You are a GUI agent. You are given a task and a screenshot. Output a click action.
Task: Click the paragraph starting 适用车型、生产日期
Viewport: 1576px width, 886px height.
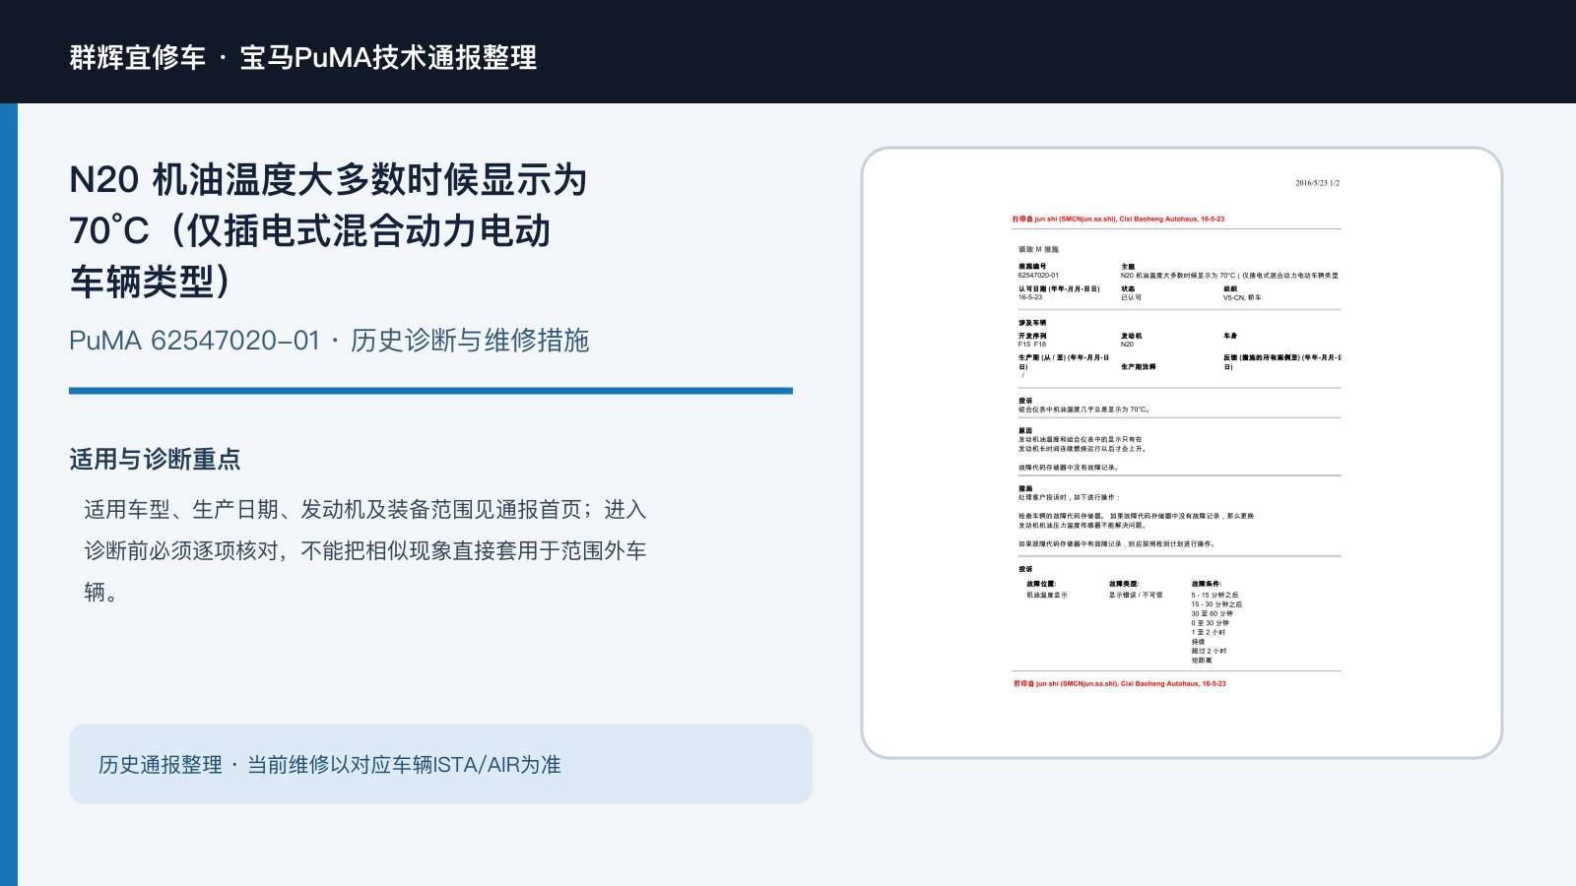click(365, 550)
